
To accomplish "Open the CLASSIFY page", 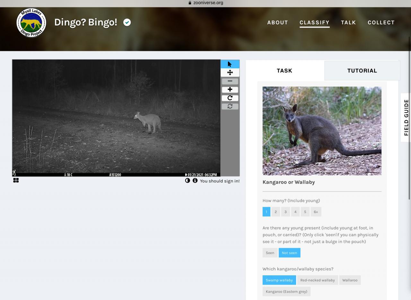I will pos(315,22).
